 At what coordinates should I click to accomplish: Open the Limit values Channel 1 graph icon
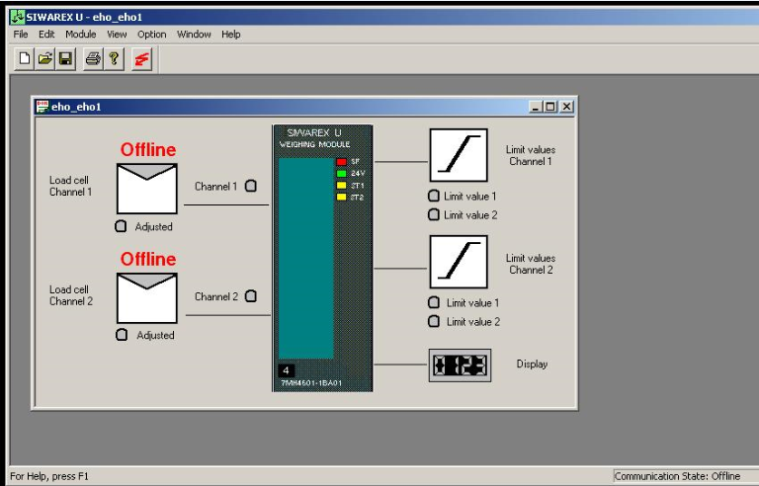pyautogui.click(x=459, y=155)
